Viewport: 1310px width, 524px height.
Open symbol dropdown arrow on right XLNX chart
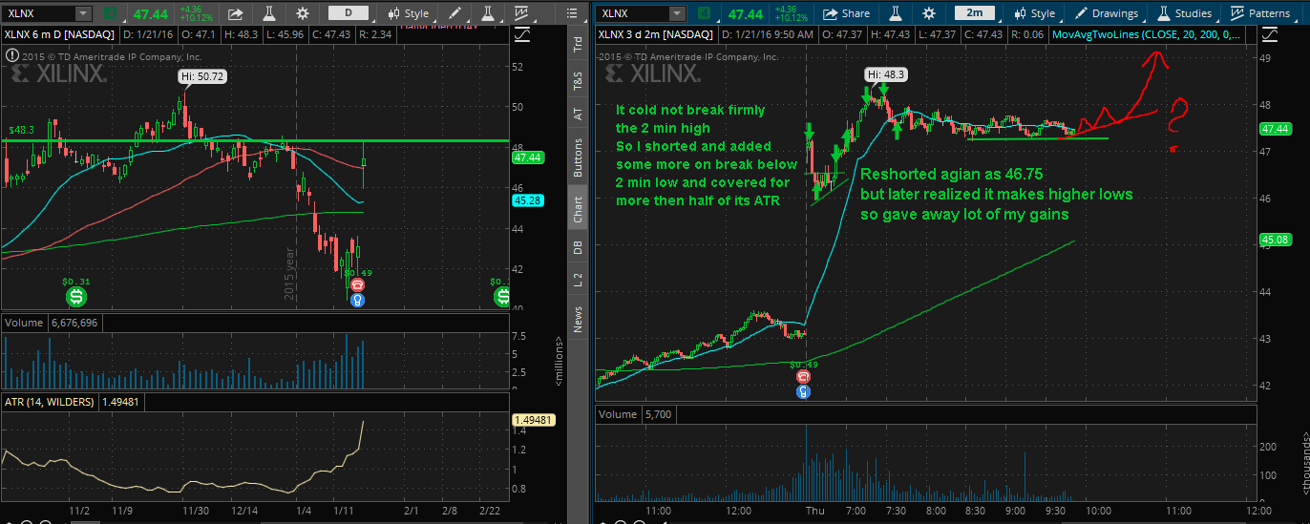pyautogui.click(x=677, y=13)
